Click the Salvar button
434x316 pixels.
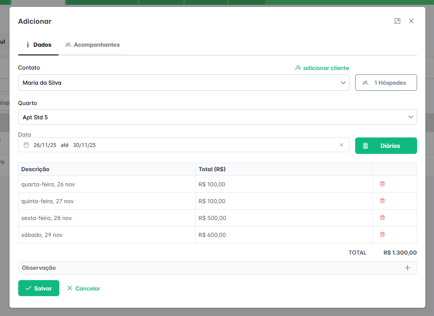click(x=39, y=288)
